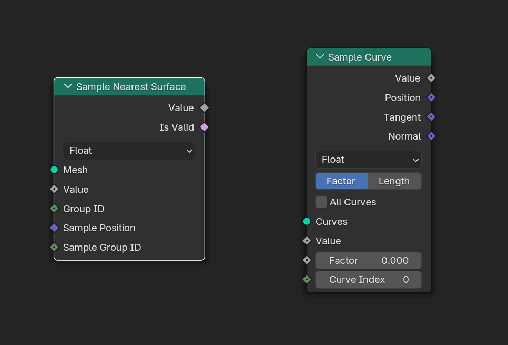Open Float data type dropdown in Sample Curve
The width and height of the screenshot is (508, 345).
(x=368, y=160)
